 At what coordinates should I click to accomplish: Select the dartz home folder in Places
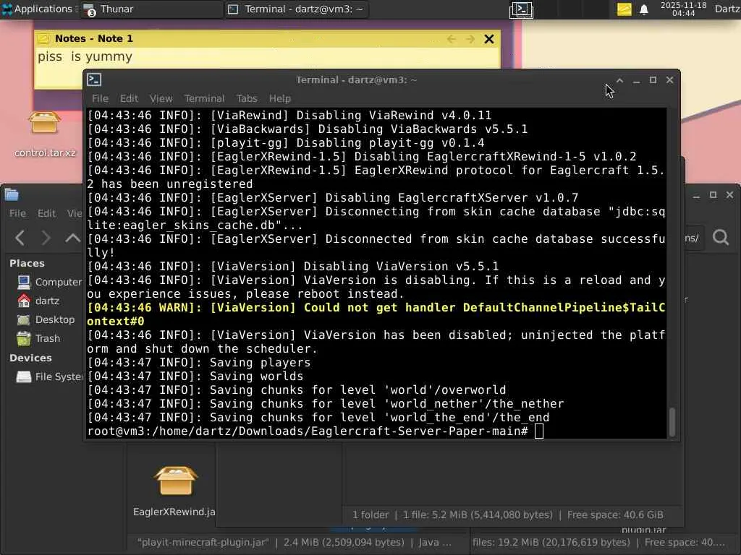[x=38, y=301]
